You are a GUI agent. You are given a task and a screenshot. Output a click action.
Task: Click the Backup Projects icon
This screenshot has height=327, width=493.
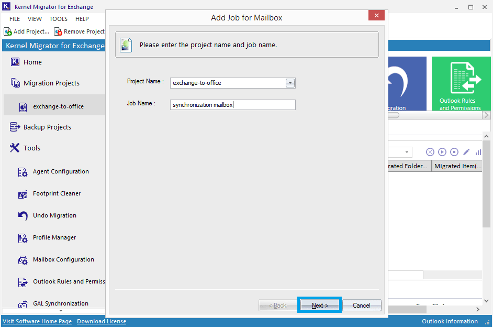(x=15, y=127)
